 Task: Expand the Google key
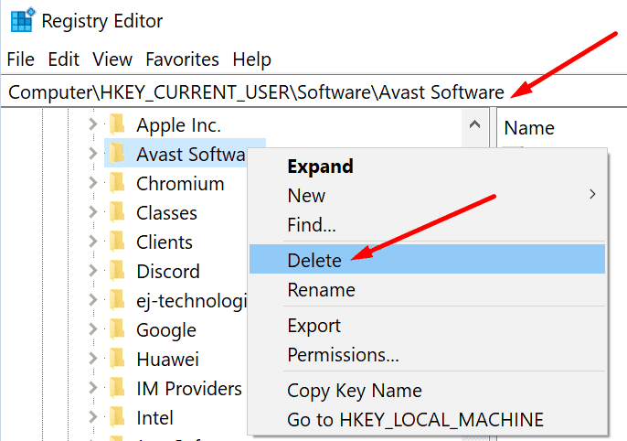[93, 329]
